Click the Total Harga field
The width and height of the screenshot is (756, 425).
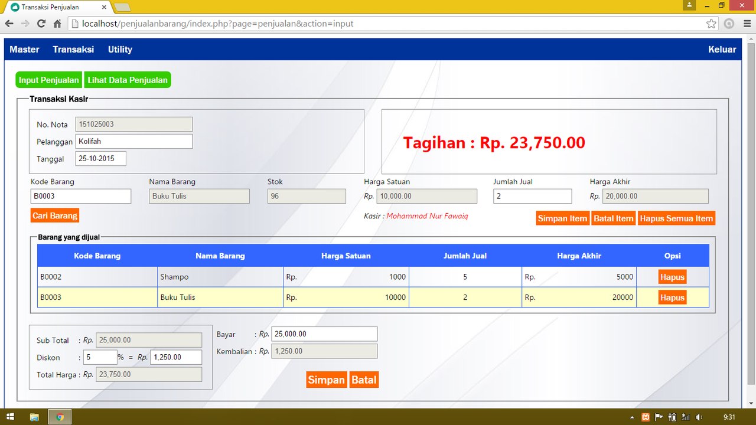tap(149, 374)
